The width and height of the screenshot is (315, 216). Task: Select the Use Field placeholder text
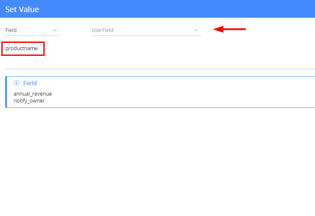pos(103,30)
